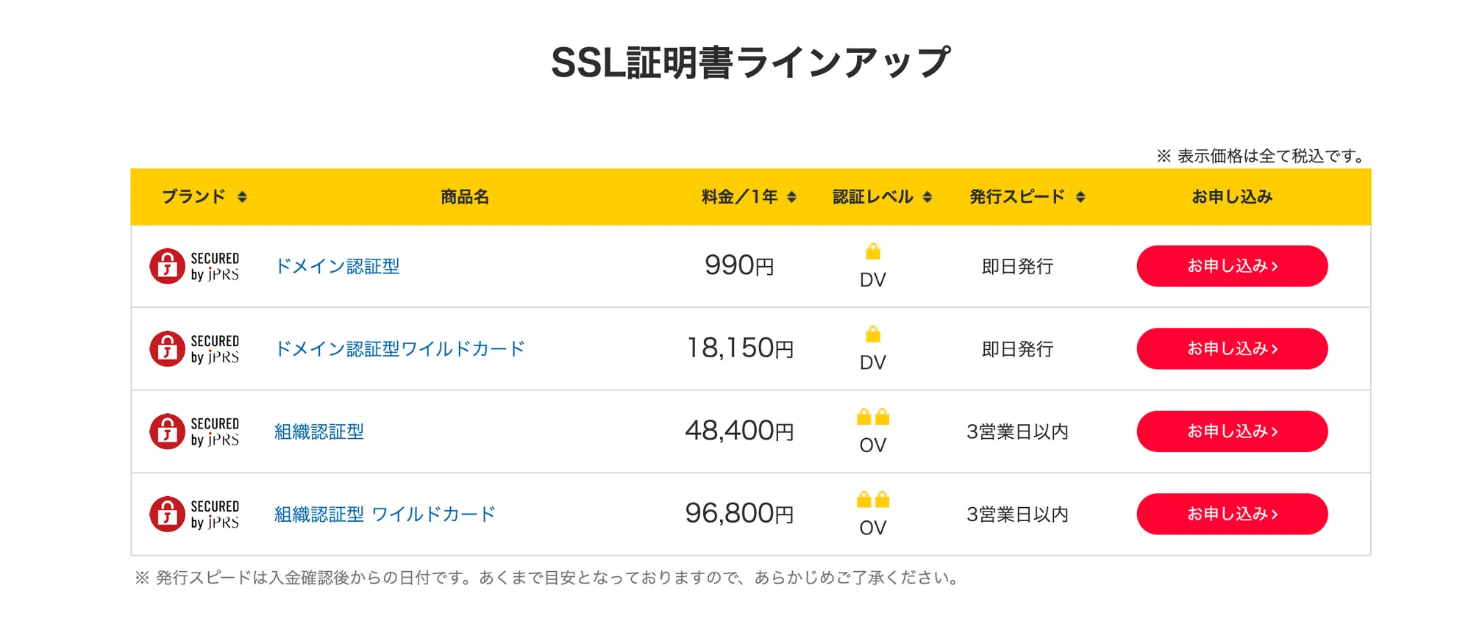Viewport: 1471px width, 638px height.
Task: Click the DV lock icon for the 18,150円 plan
Action: [873, 334]
